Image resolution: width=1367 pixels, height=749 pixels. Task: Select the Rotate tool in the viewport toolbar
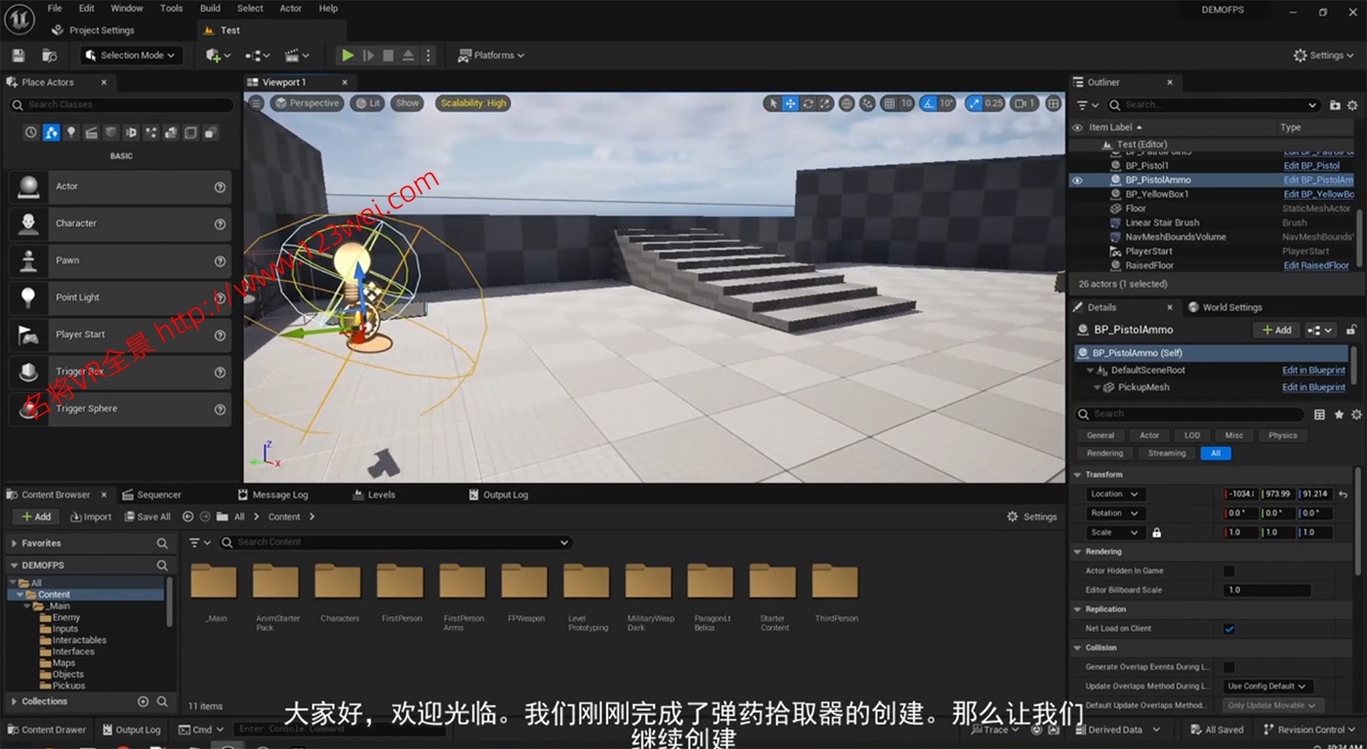808,102
